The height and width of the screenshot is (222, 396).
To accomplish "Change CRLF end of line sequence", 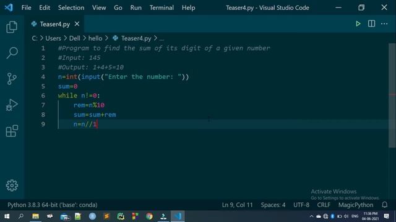I will click(324, 205).
